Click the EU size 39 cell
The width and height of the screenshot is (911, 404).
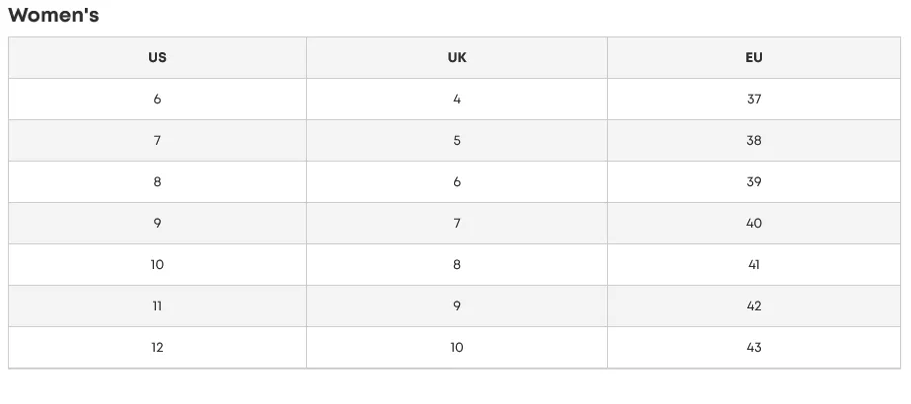pyautogui.click(x=753, y=182)
